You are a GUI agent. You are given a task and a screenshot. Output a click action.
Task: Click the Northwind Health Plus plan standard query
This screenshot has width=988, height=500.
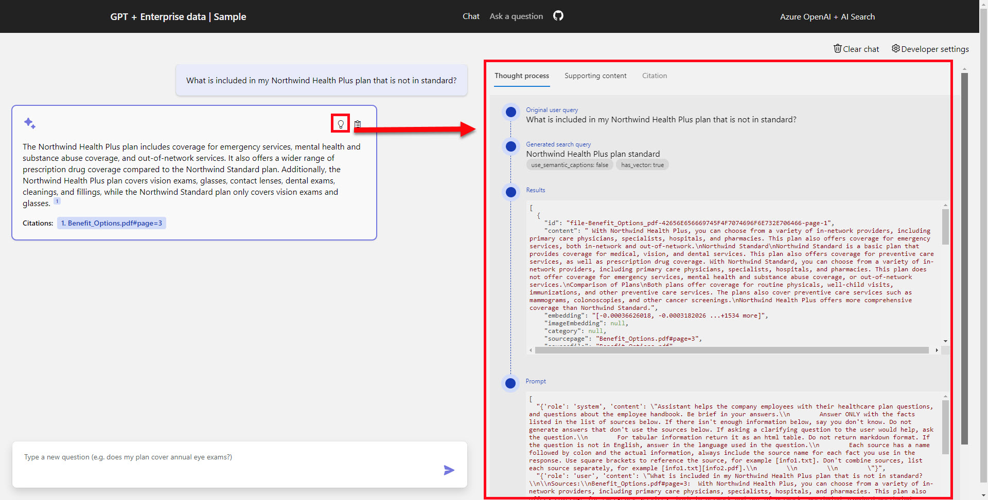tap(593, 154)
